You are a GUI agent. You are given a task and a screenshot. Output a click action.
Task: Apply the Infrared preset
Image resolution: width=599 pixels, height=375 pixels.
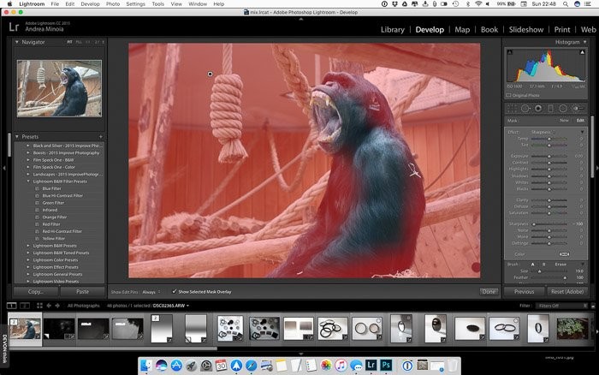[50, 210]
